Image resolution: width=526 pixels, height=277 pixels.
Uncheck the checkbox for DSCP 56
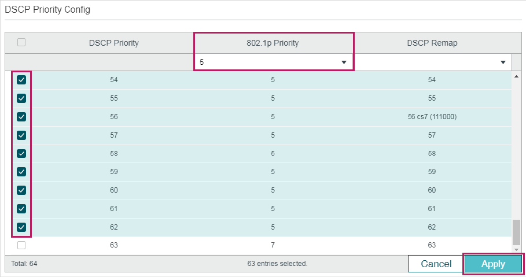tap(21, 117)
